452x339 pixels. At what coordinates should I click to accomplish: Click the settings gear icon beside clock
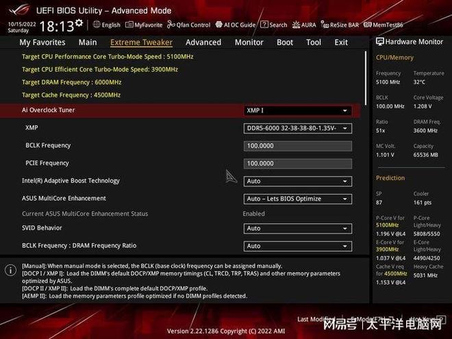click(x=79, y=24)
